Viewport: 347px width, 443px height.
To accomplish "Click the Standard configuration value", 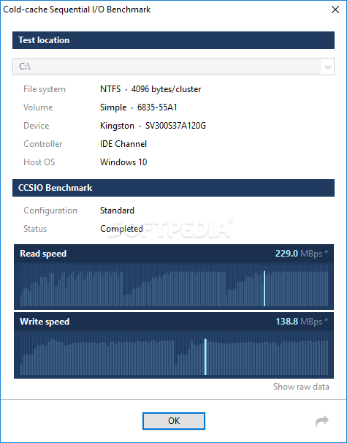I will 117,211.
